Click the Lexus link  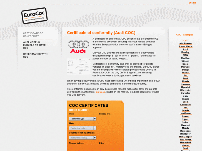point(186,116)
